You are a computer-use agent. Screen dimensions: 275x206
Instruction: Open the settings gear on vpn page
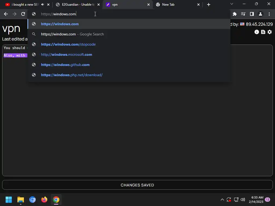coord(270,32)
